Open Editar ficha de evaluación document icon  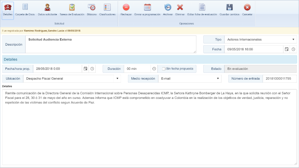pyautogui.click(x=202, y=7)
